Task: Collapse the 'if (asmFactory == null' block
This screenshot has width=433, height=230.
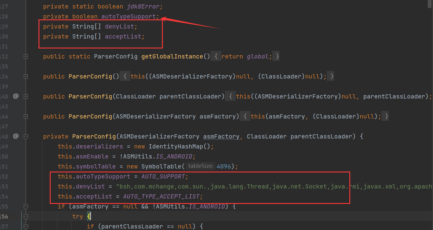Action: pyautogui.click(x=26, y=206)
